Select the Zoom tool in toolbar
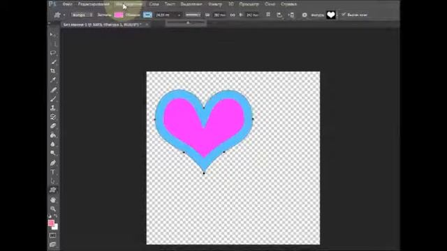The width and height of the screenshot is (447, 251). 53,209
